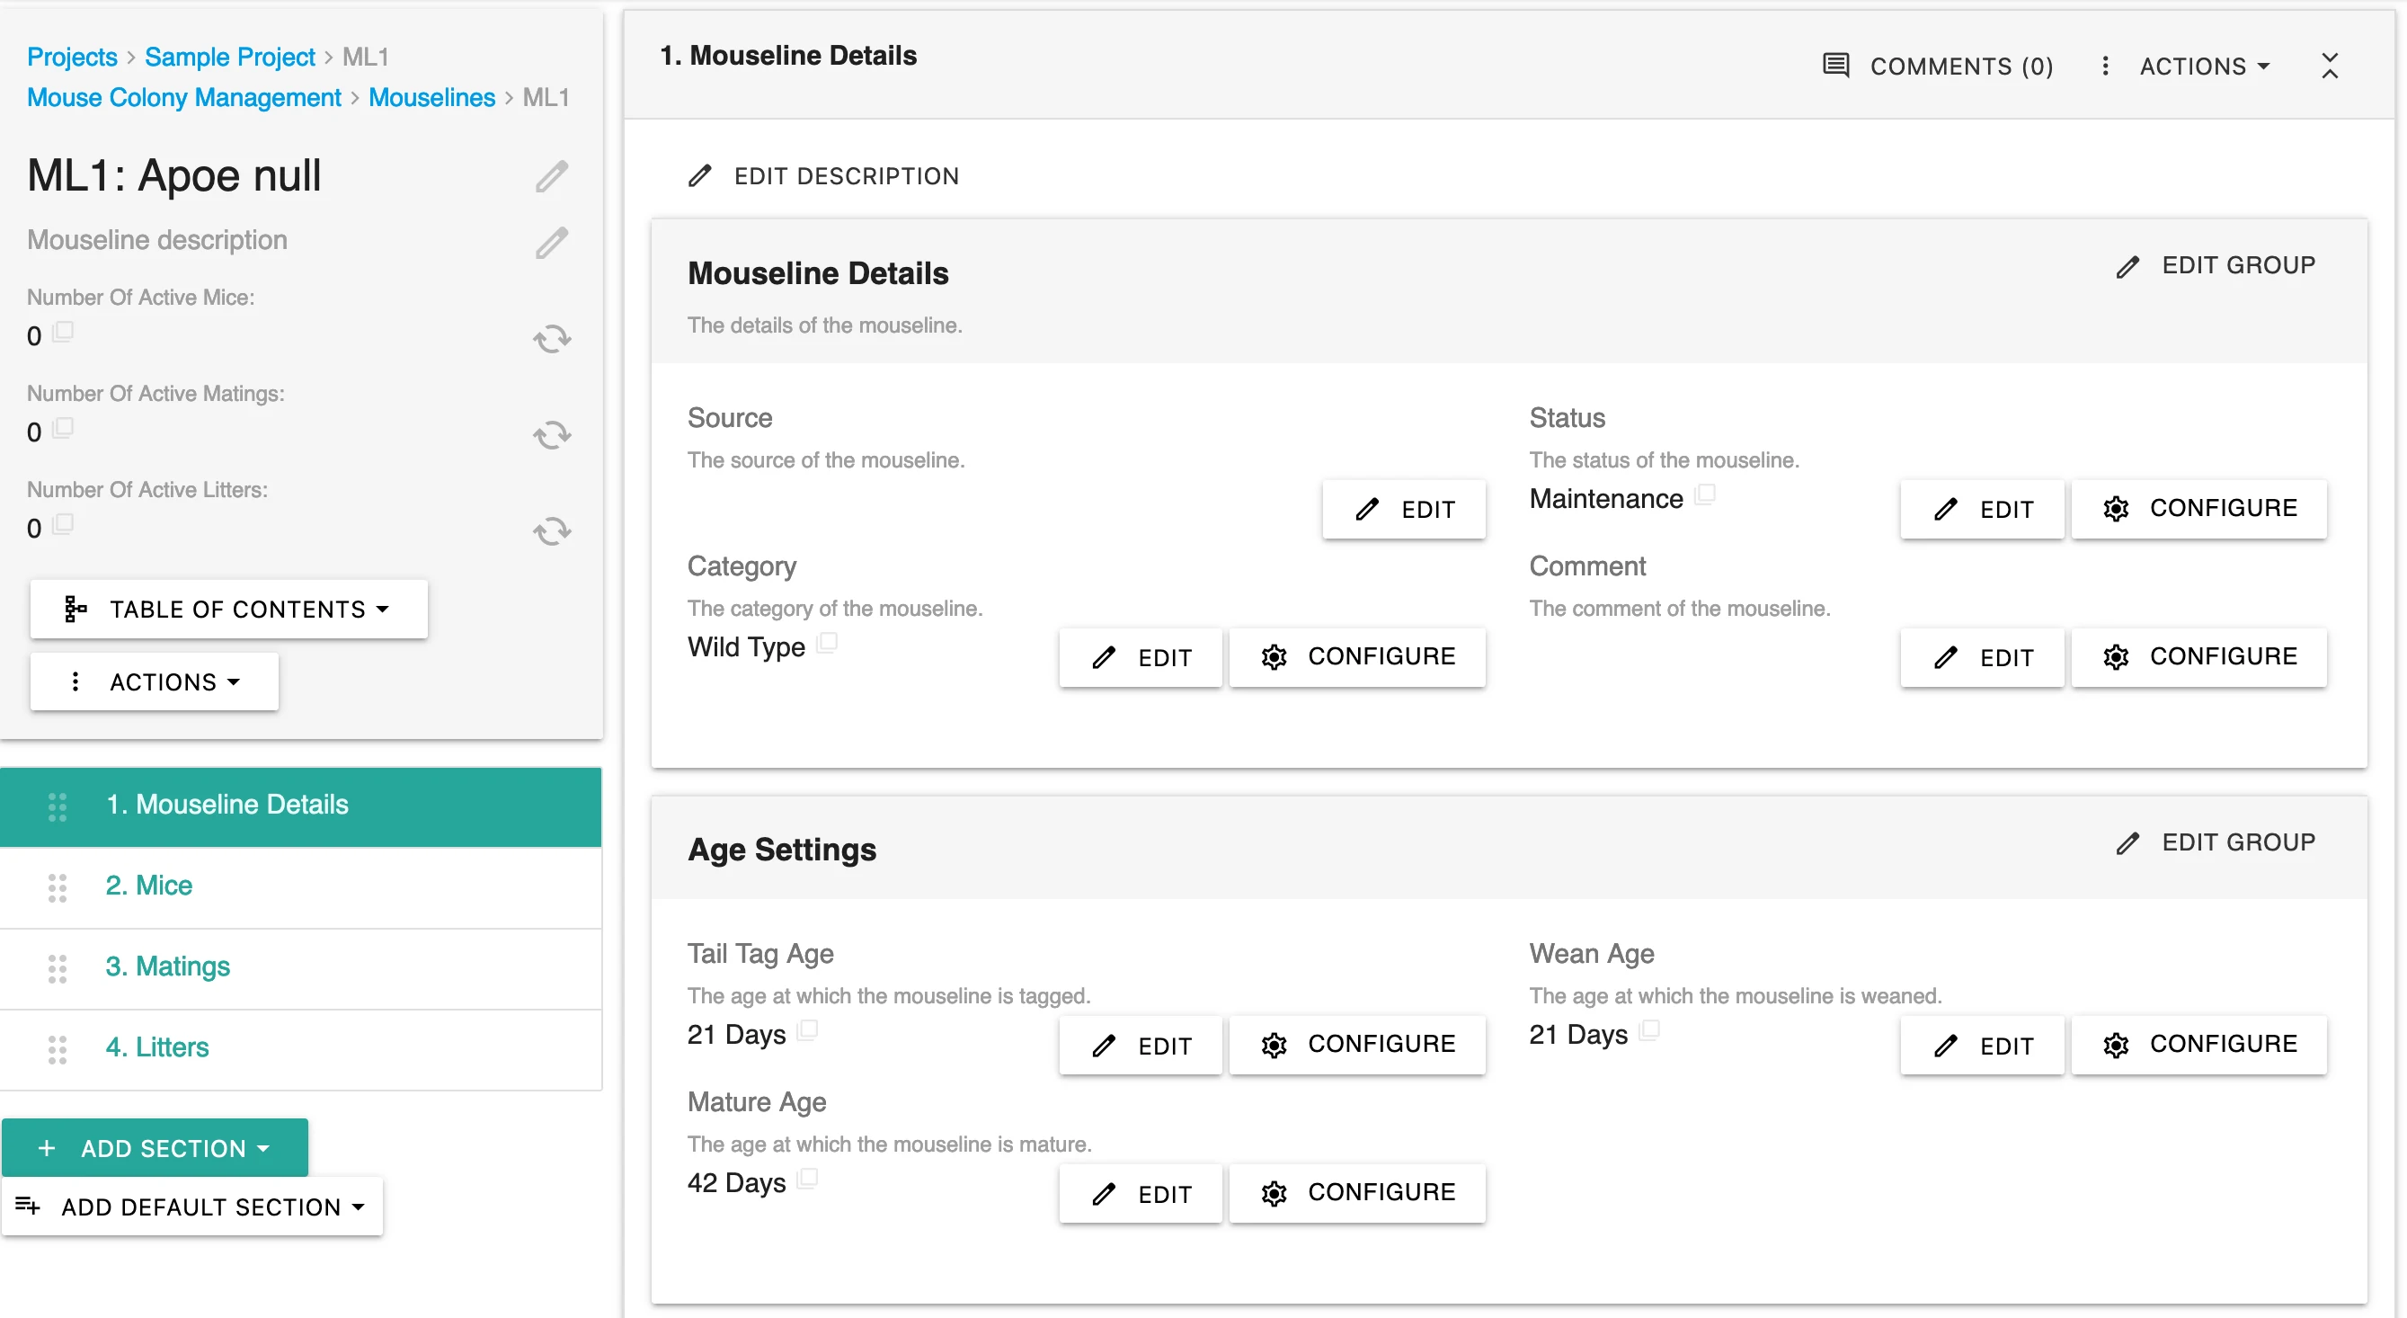Select the 1. Mouseline Details section
This screenshot has height=1318, width=2407.
pyautogui.click(x=301, y=806)
